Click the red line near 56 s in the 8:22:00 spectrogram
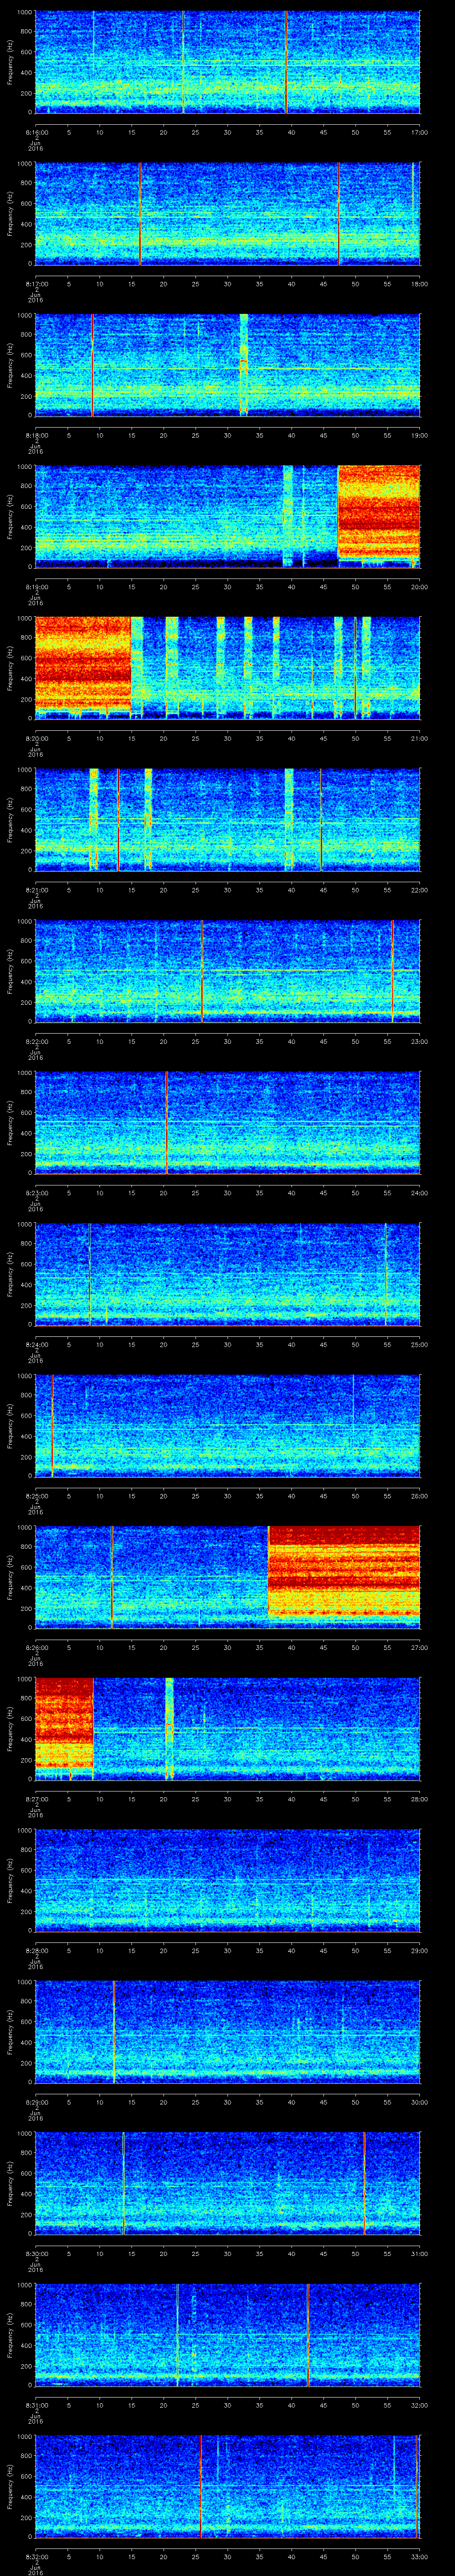The height and width of the screenshot is (2576, 455). point(392,970)
